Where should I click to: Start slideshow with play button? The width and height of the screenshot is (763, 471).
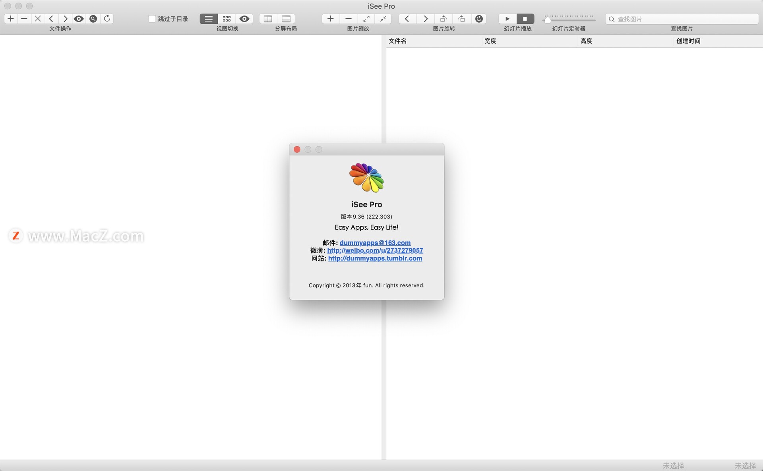coord(507,19)
